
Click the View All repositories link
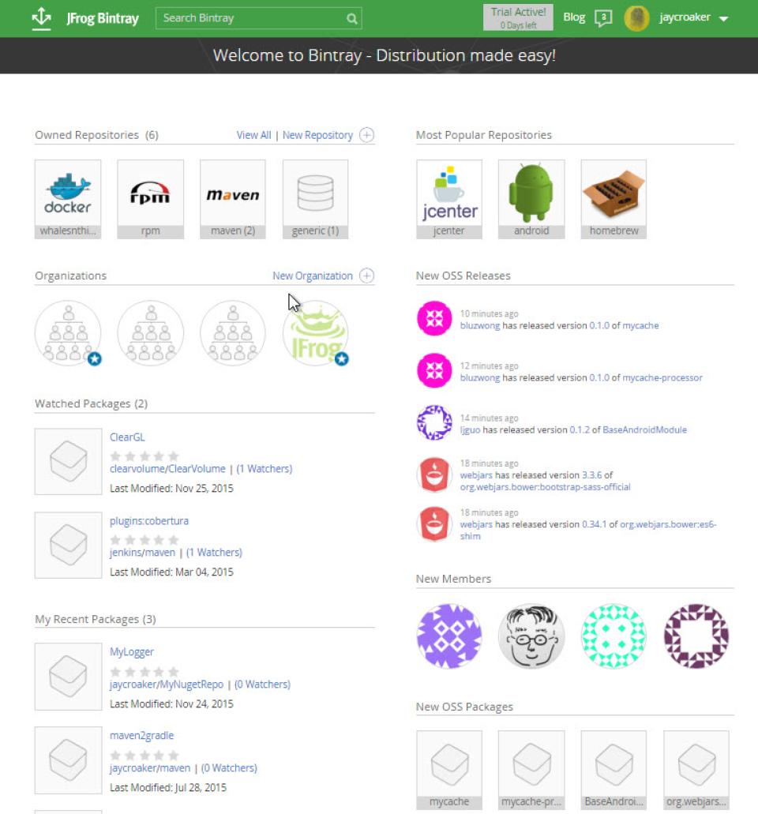(x=254, y=135)
